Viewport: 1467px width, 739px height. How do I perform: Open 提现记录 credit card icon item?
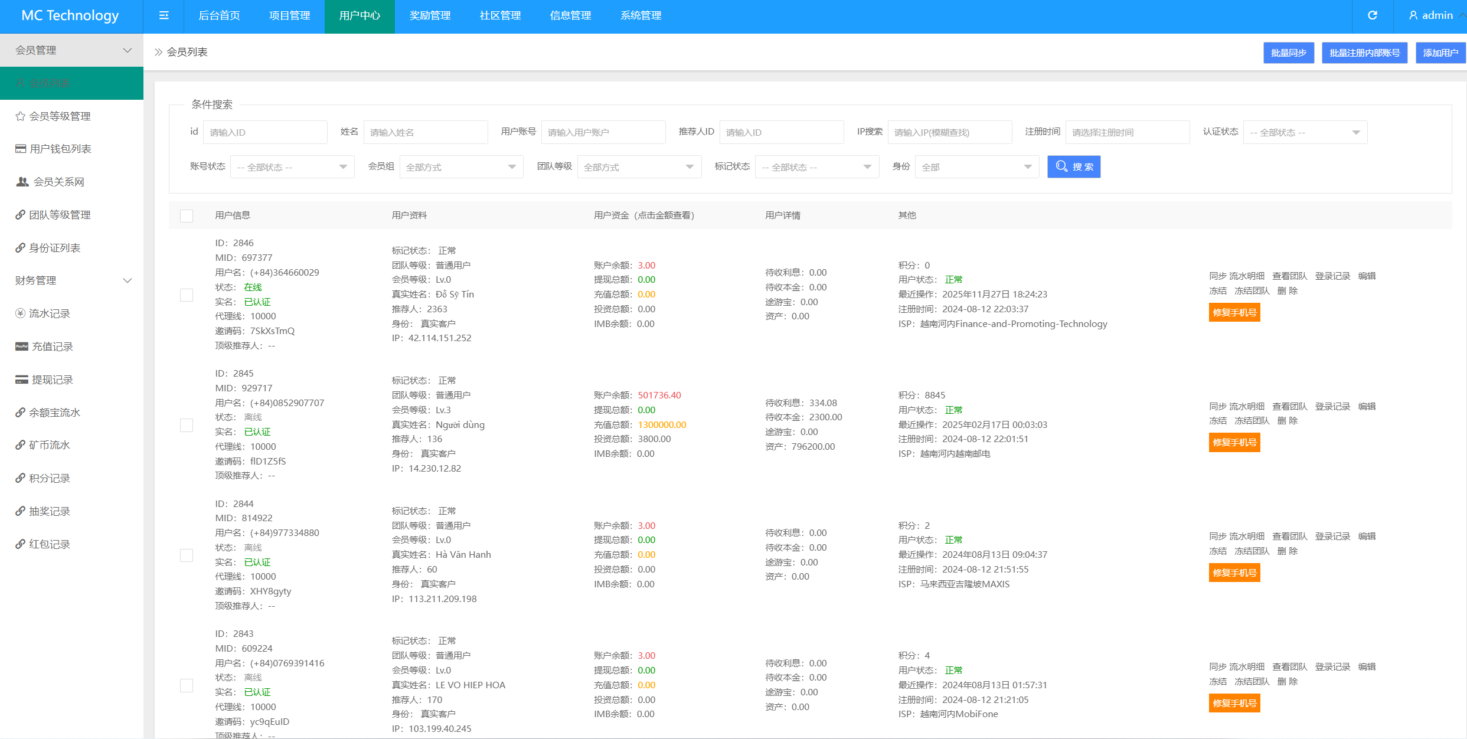tap(52, 380)
